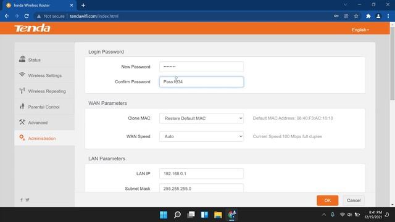Screen dimensions: 395x222
Task: Open the Twitter link icon
Action: 27,200
